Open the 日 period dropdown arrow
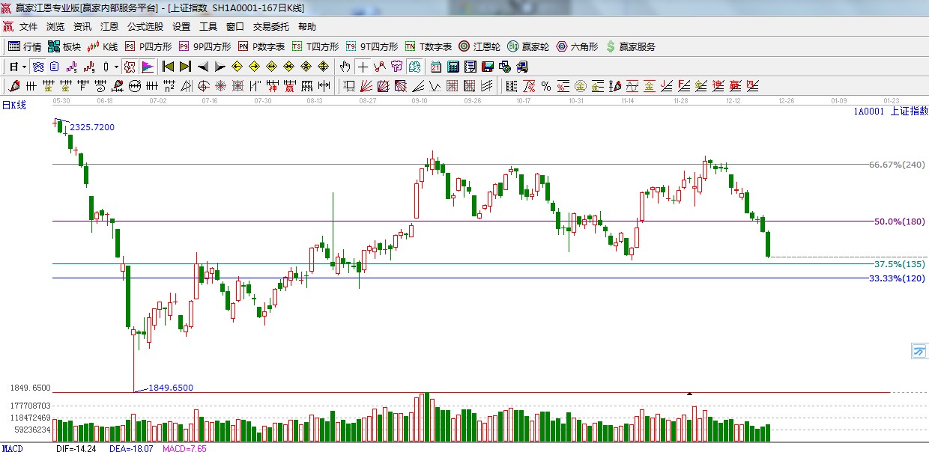This screenshot has width=929, height=452. click(24, 67)
